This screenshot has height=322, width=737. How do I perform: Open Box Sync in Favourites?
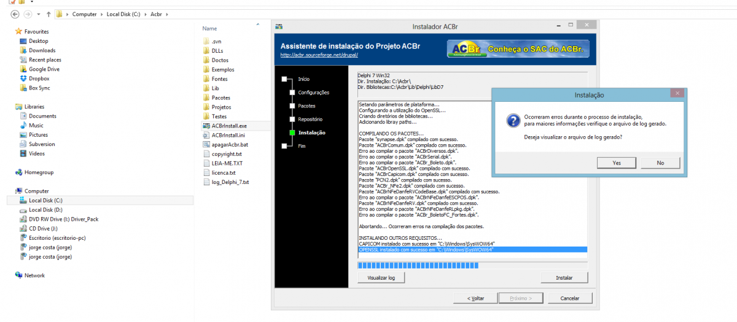click(x=39, y=88)
